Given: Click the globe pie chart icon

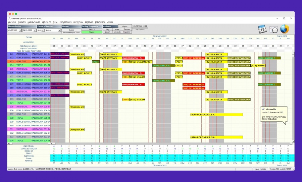Looking at the screenshot, I should click(285, 29).
